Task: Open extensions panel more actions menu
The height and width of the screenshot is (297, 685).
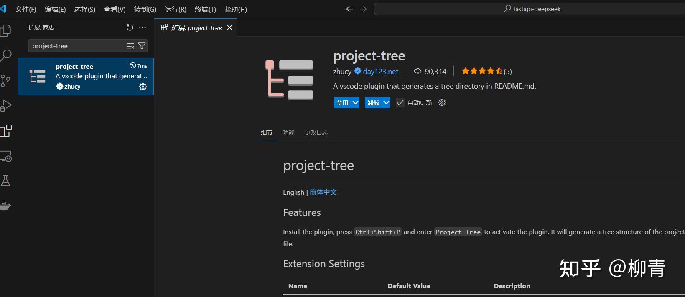Action: pyautogui.click(x=143, y=27)
